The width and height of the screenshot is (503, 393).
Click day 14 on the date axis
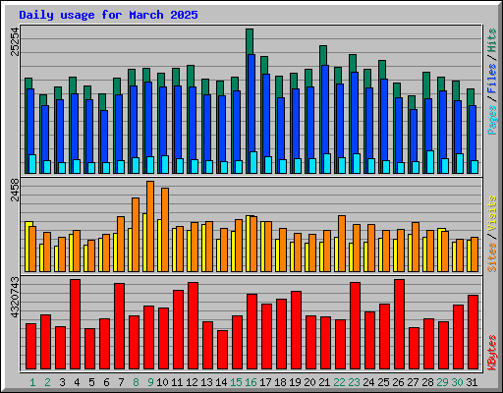(221, 382)
